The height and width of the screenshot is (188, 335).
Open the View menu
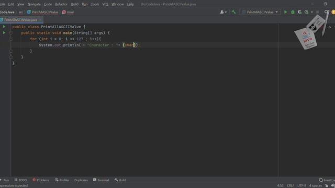click(x=21, y=4)
